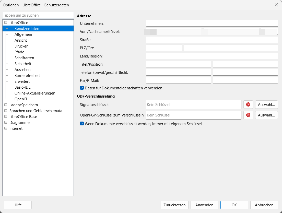Screen dimensions: 282x213
Task: Apply changes with Anwenden button
Action: pyautogui.click(x=204, y=205)
